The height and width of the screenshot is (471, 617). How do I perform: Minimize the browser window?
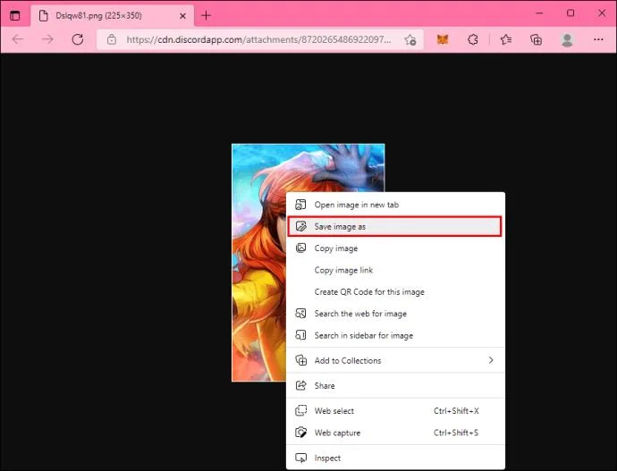539,13
